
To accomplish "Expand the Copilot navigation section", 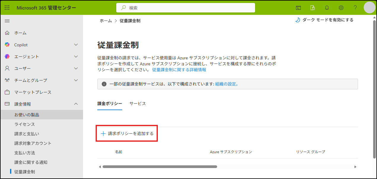I will [x=76, y=45].
